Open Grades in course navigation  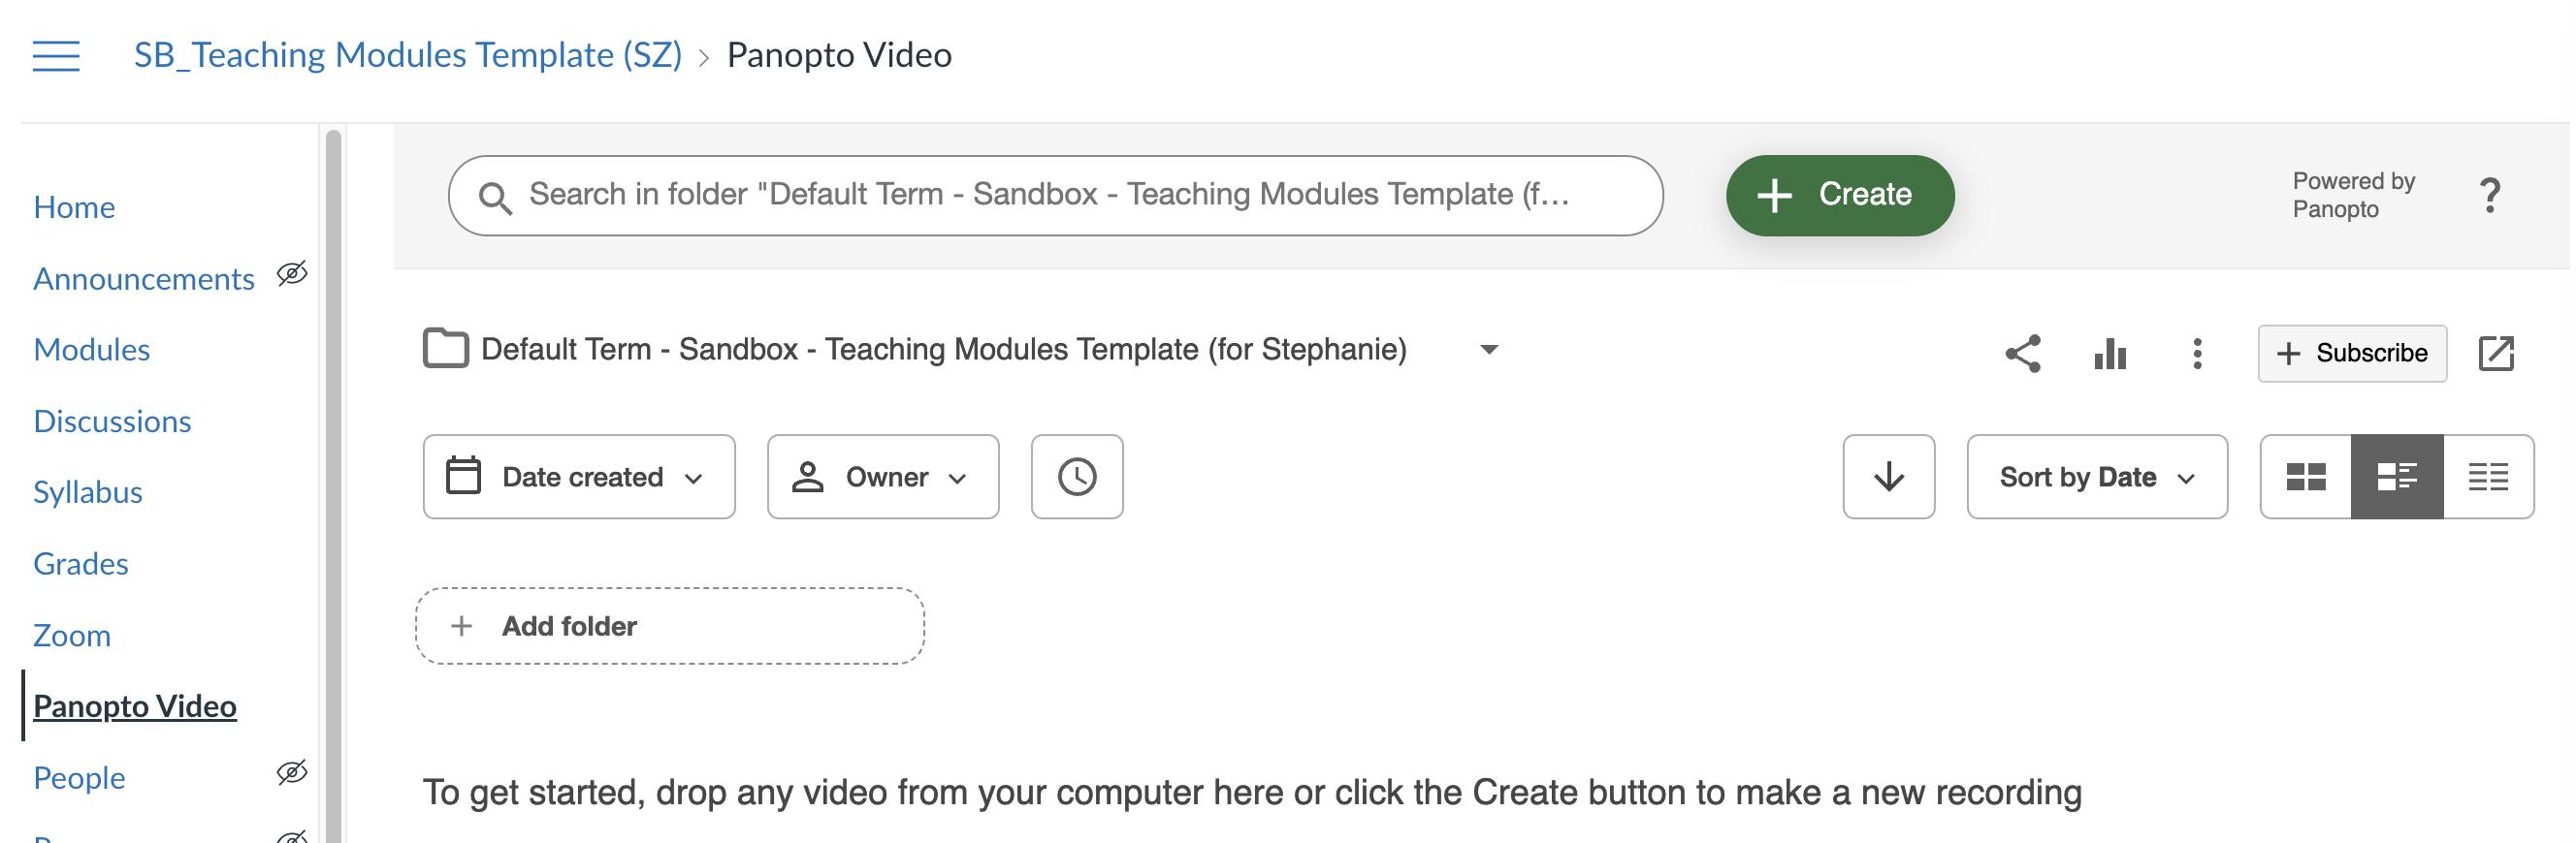(81, 563)
